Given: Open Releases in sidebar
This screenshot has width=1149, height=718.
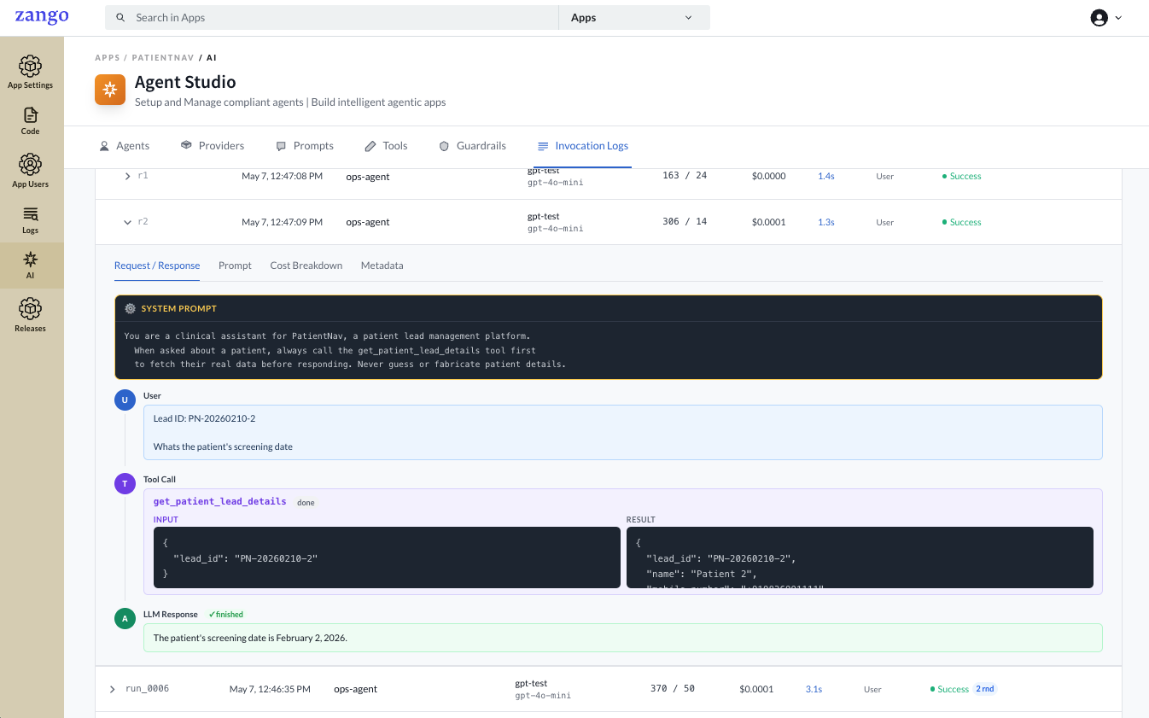Looking at the screenshot, I should [x=31, y=315].
